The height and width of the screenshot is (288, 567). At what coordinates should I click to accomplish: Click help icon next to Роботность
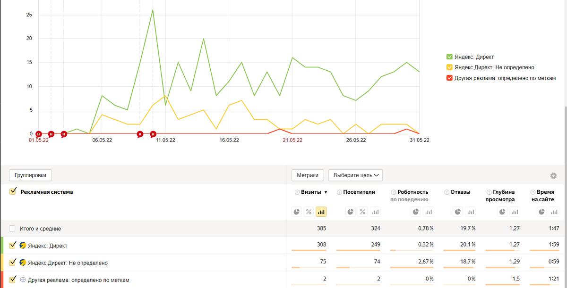point(394,192)
